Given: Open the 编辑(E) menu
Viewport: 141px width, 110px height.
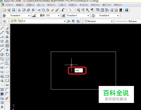Looking at the screenshot, I should (20, 5).
